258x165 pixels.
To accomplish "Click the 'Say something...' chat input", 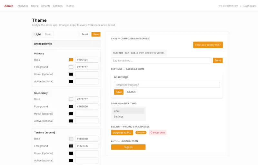I will 161,60.
